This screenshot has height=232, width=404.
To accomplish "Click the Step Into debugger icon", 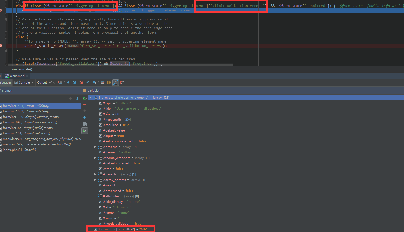I will point(74,82).
